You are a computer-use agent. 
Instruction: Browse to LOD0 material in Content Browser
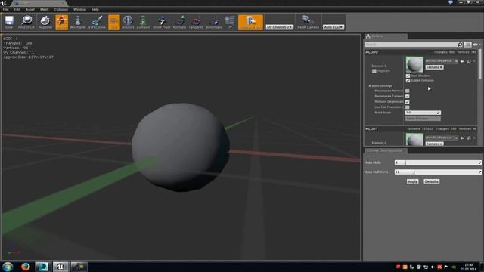pos(469,61)
